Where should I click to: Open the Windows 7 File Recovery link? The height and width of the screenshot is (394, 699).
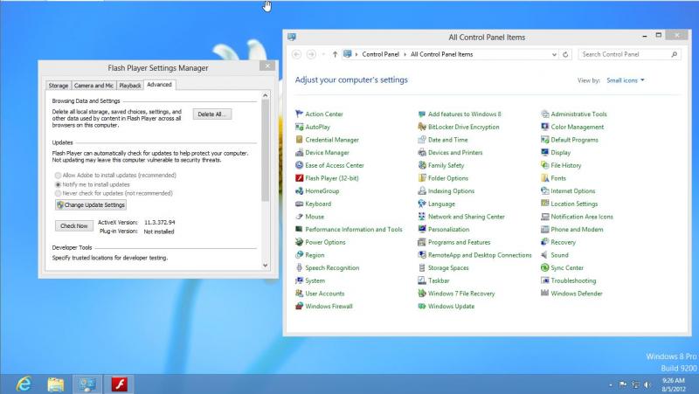[461, 294]
